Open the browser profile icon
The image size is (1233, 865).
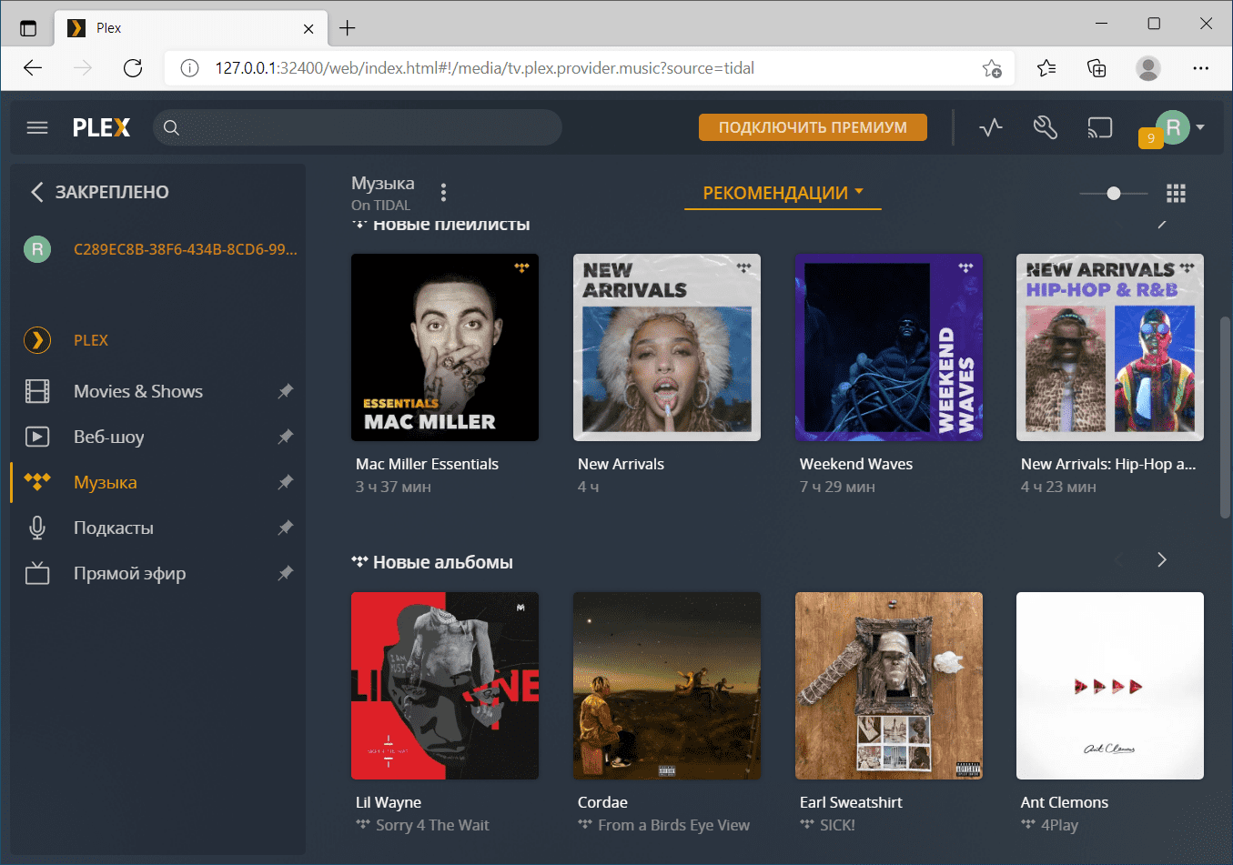tap(1148, 68)
